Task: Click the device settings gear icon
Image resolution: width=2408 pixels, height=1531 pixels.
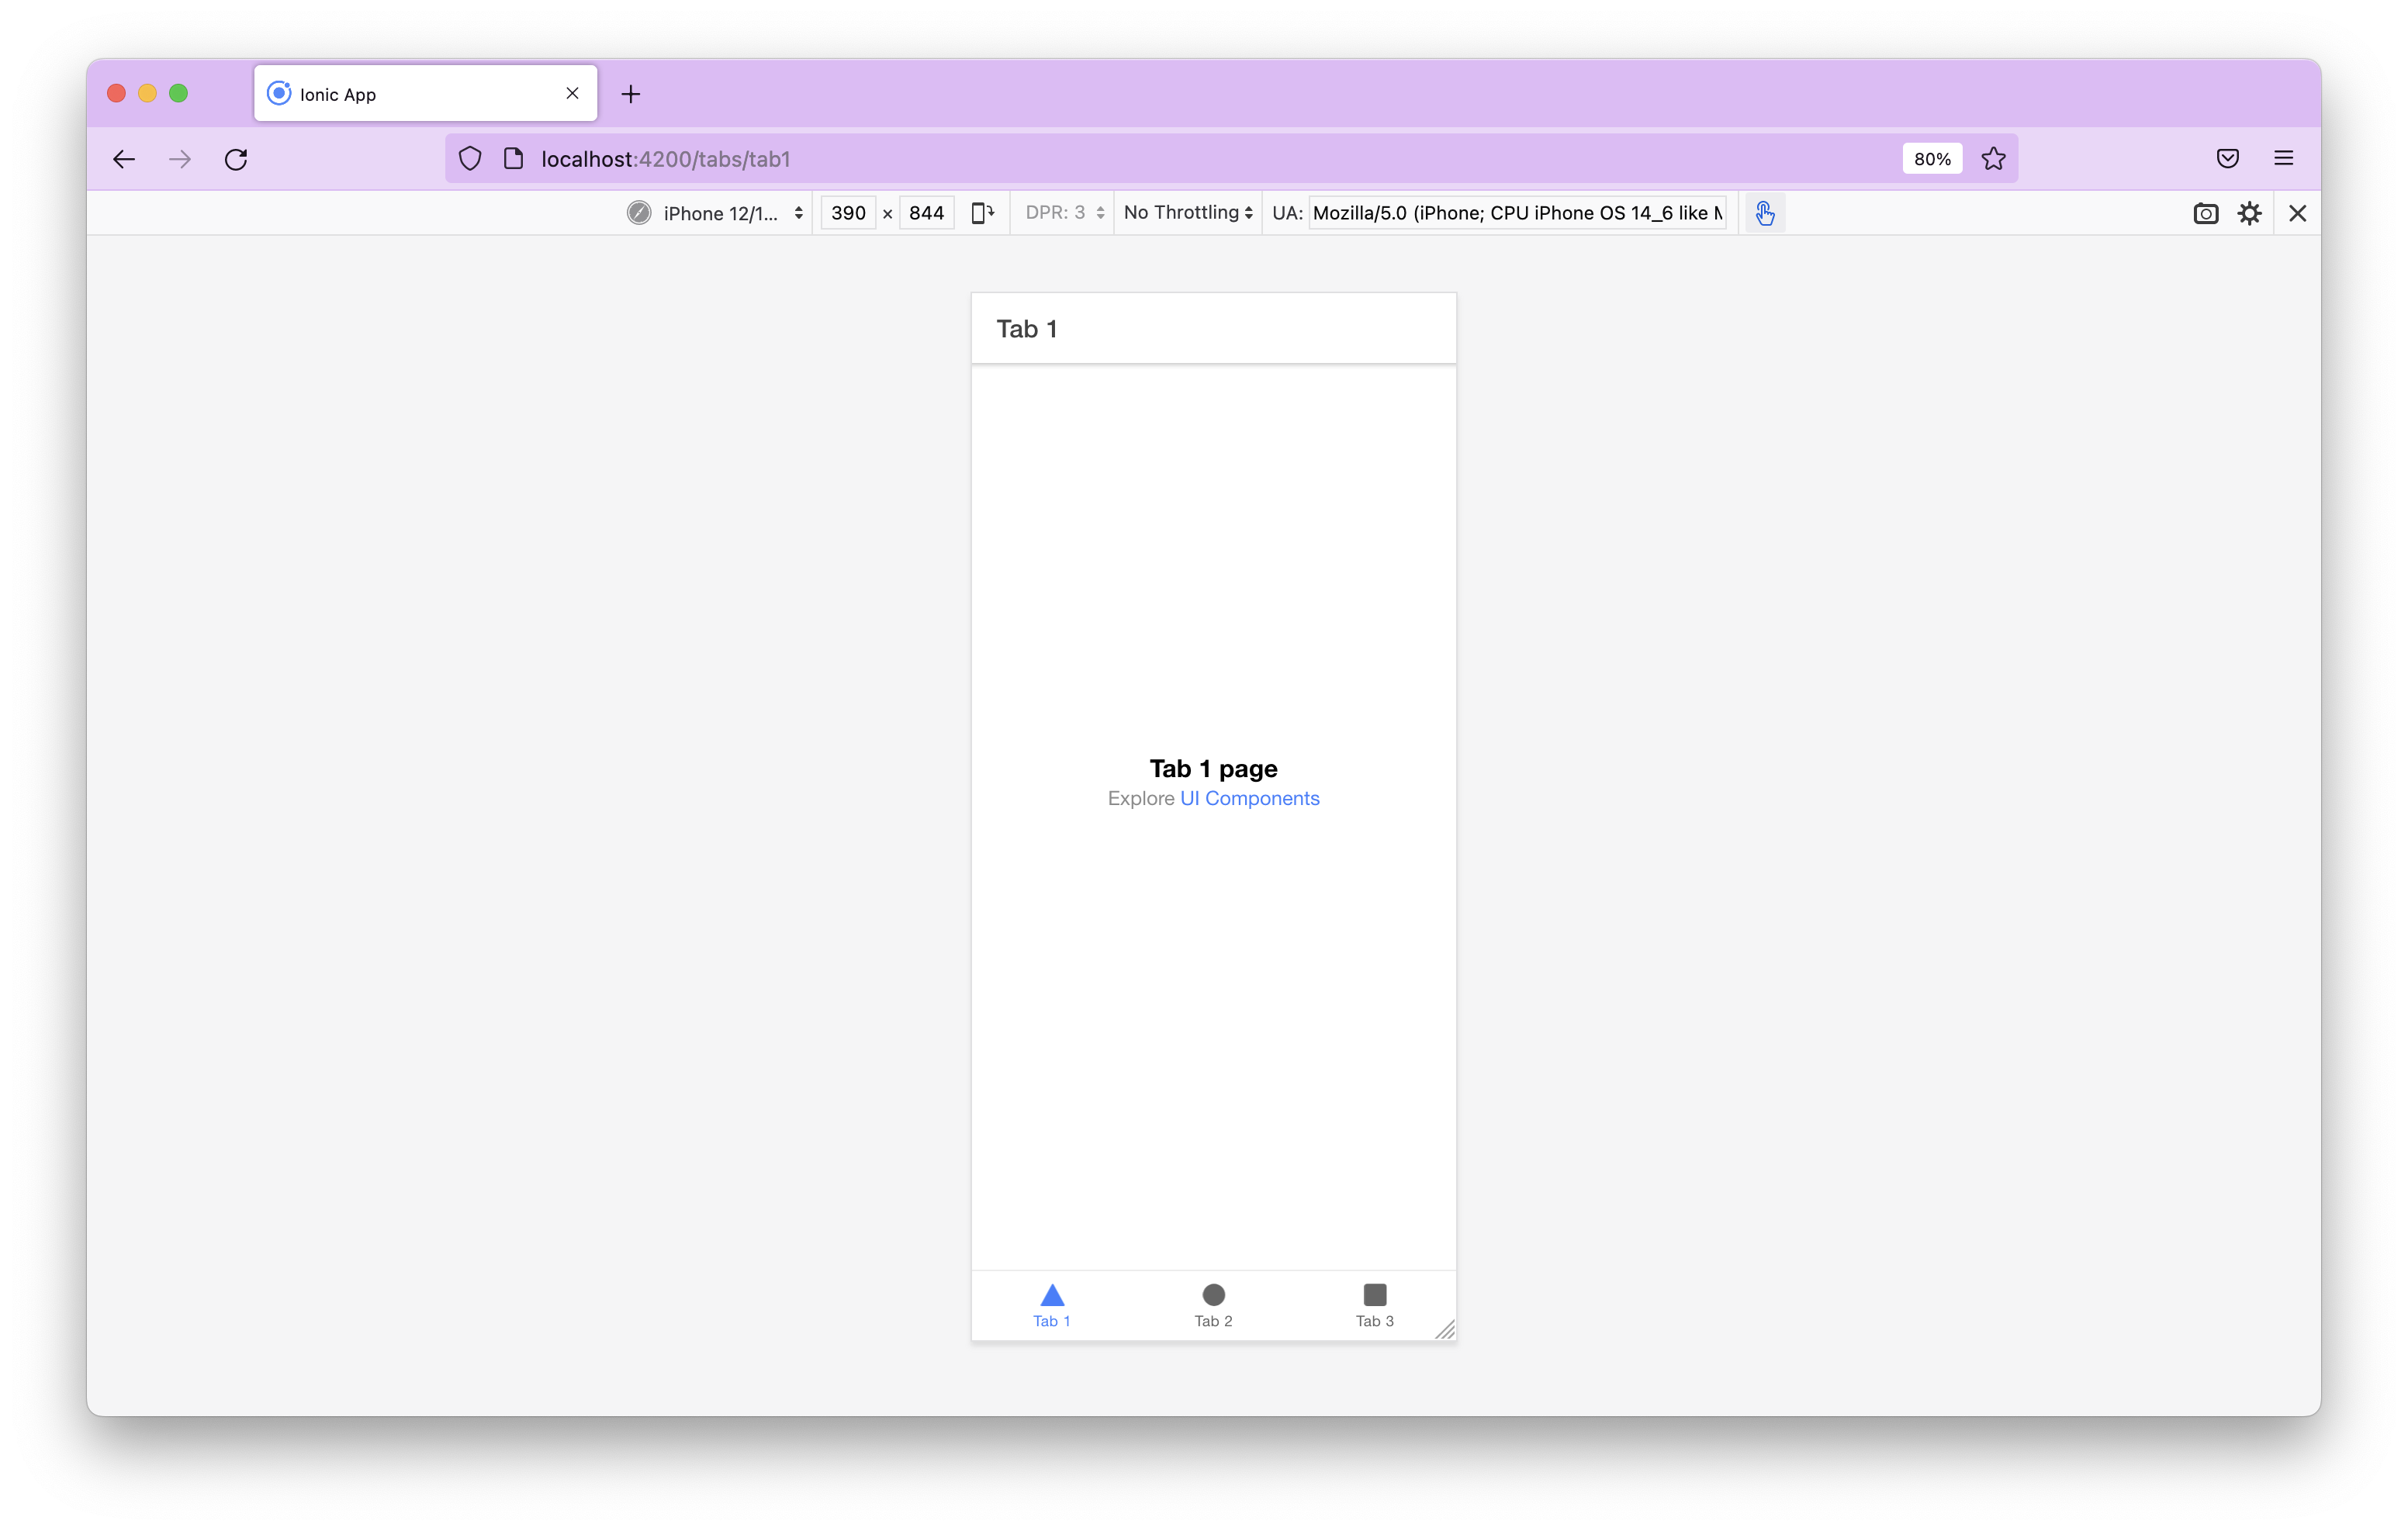Action: [2250, 214]
